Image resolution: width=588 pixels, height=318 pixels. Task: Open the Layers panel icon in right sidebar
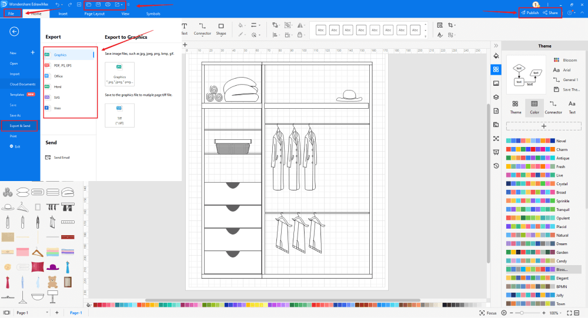(x=496, y=97)
